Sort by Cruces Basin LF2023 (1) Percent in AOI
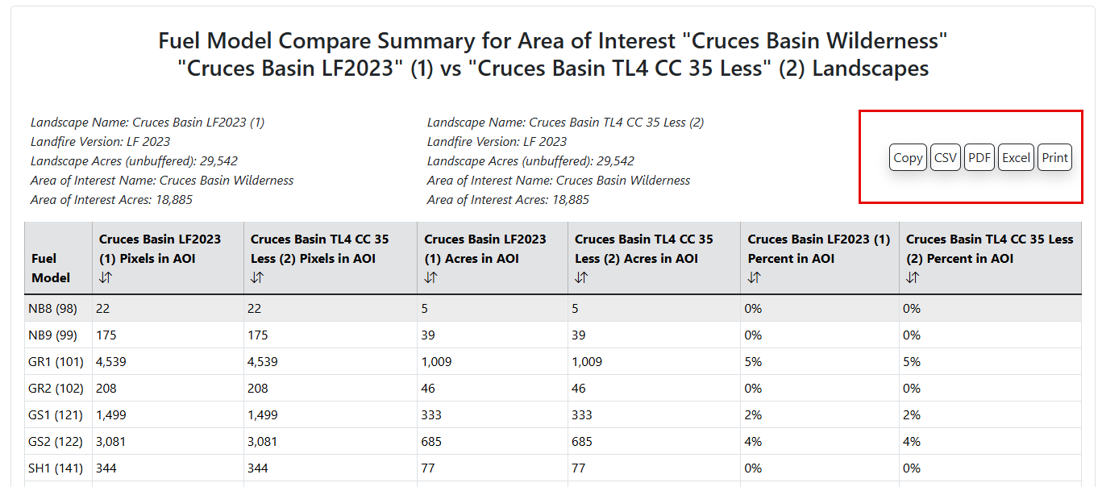This screenshot has width=1102, height=487. coord(754,277)
